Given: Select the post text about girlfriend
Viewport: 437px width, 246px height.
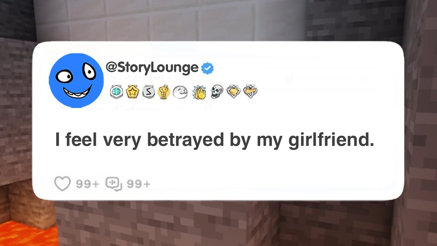Looking at the screenshot, I should pos(215,140).
